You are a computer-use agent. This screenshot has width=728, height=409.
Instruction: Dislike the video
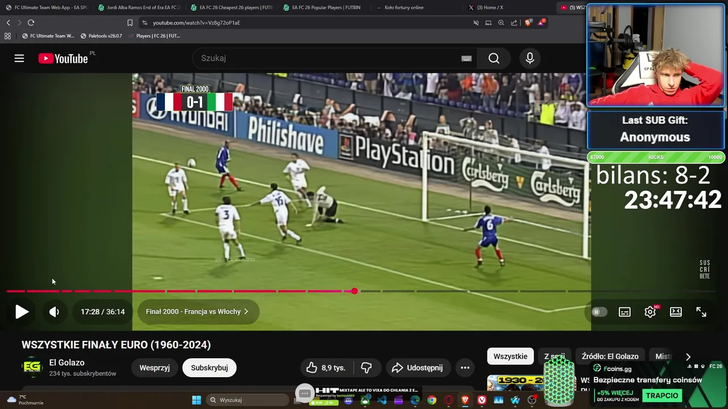pyautogui.click(x=366, y=368)
